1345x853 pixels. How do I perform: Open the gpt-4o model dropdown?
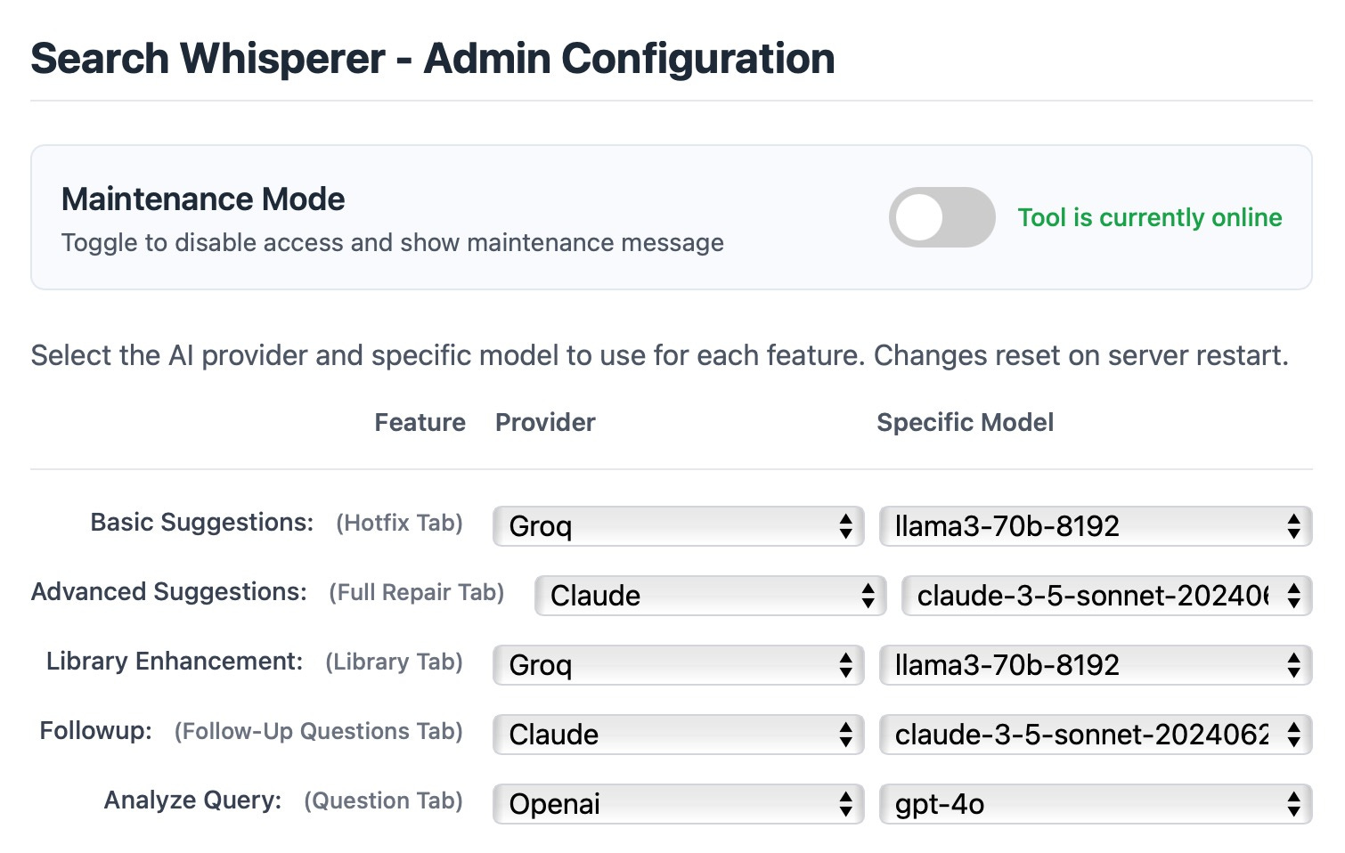pos(1096,803)
